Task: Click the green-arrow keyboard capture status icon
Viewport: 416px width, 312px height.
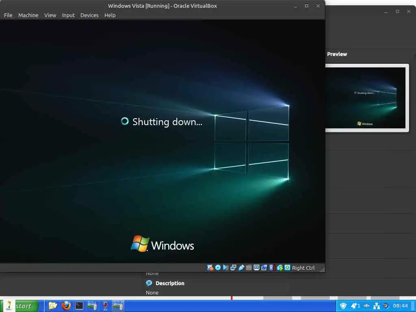Action: click(x=287, y=268)
